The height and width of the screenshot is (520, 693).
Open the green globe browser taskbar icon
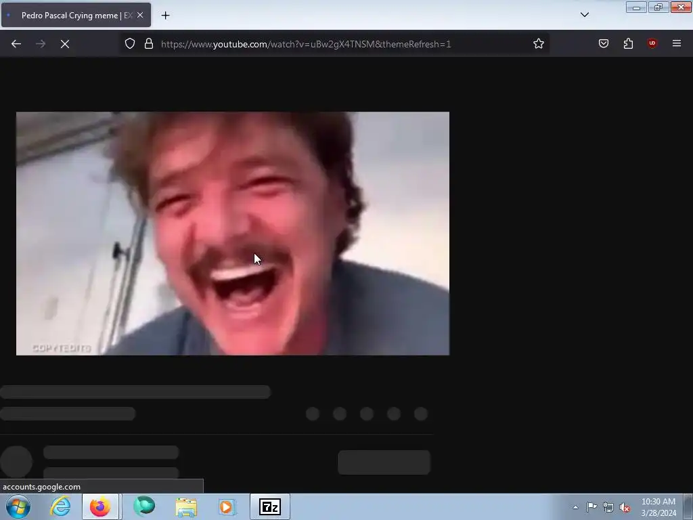coord(144,506)
